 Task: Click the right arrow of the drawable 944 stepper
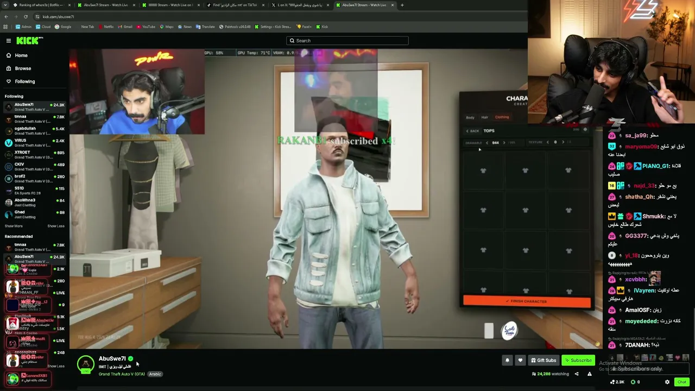(504, 143)
